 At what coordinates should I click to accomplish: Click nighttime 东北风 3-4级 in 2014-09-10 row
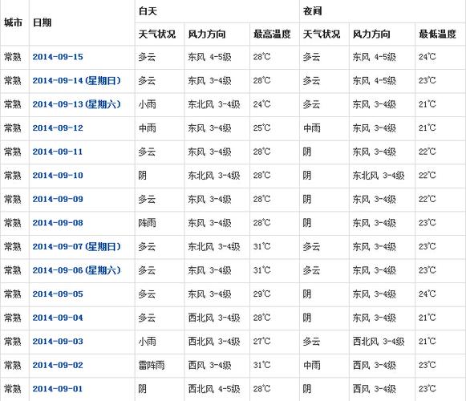(x=379, y=176)
